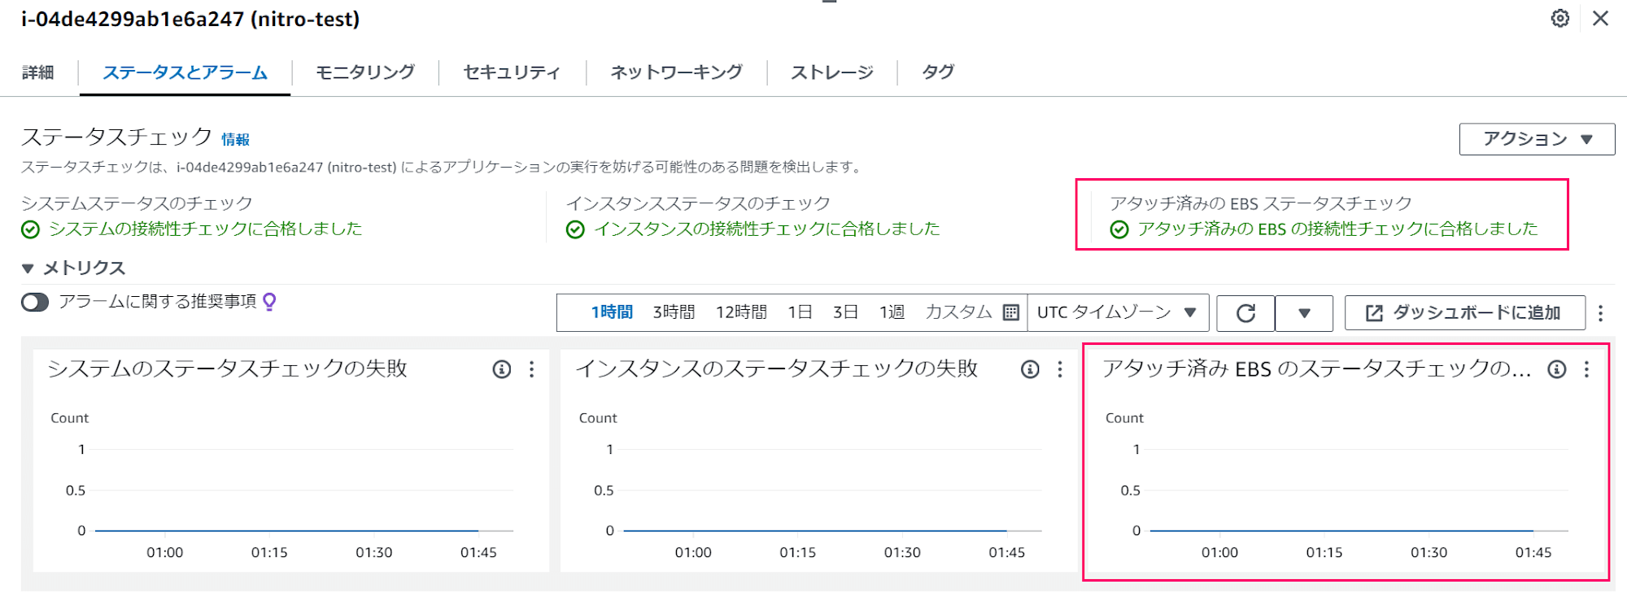The image size is (1627, 593).
Task: Show info for アタッチ済み EBS graph
Action: 1557,369
